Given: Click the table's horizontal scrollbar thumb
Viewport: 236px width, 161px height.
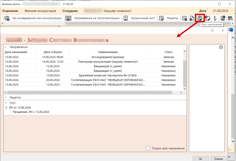Looking at the screenshot, I should pyautogui.click(x=90, y=92).
